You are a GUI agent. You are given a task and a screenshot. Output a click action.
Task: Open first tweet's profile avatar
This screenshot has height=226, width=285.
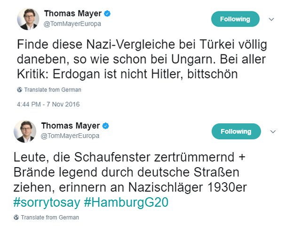click(28, 19)
